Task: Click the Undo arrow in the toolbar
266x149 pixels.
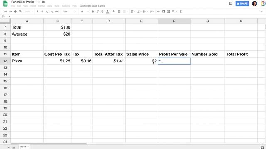Action: [5, 12]
